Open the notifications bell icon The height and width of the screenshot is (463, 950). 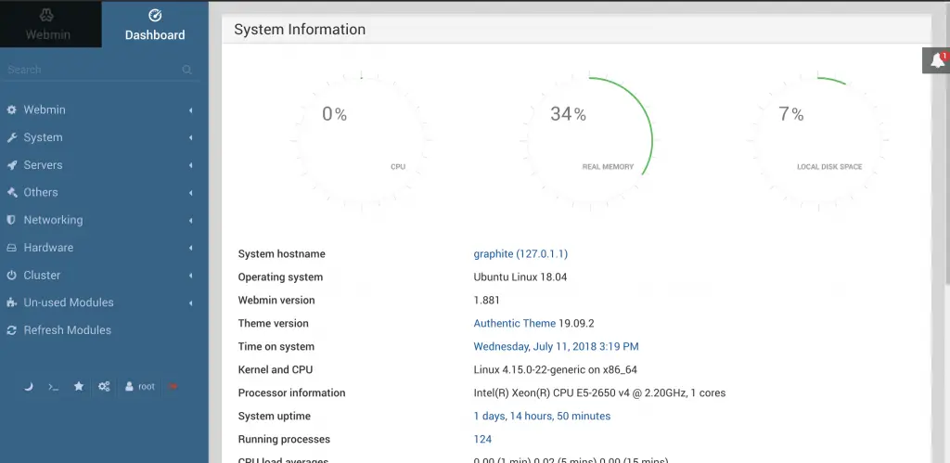(x=937, y=60)
